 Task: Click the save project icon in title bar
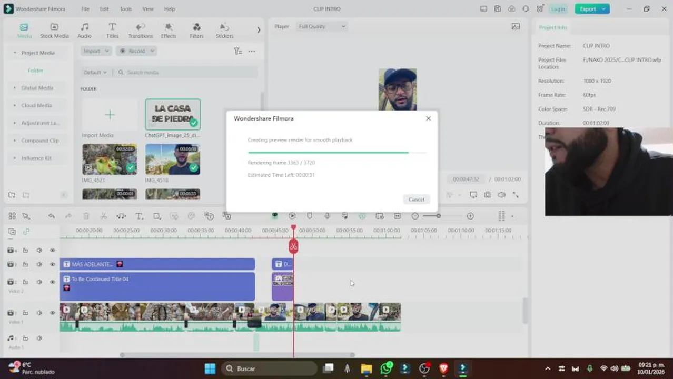pos(498,9)
